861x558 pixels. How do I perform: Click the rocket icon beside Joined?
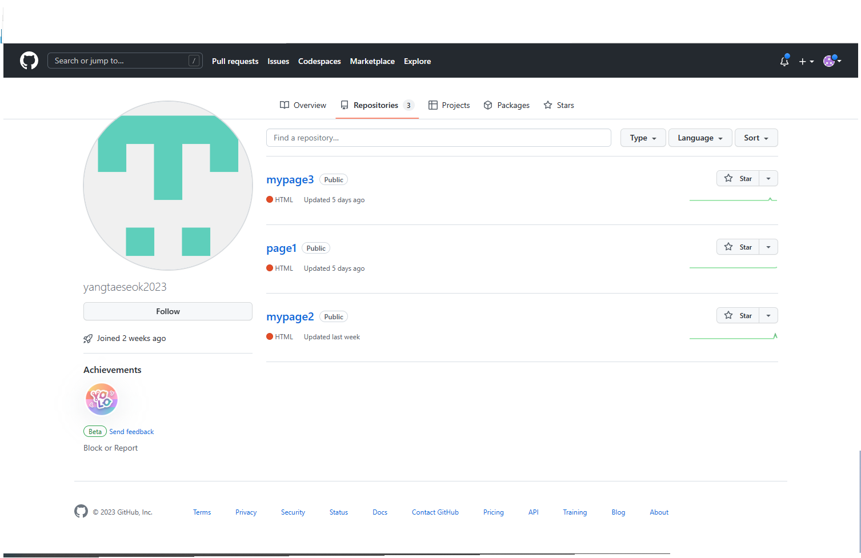pos(88,339)
